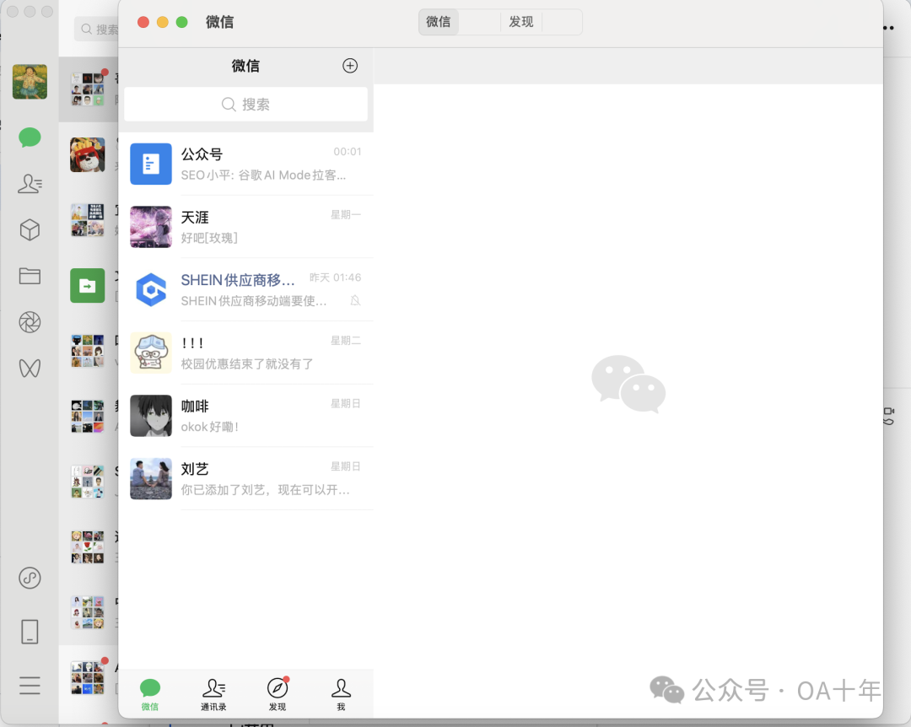Open the 刘艺 chat
911x727 pixels.
[245, 478]
